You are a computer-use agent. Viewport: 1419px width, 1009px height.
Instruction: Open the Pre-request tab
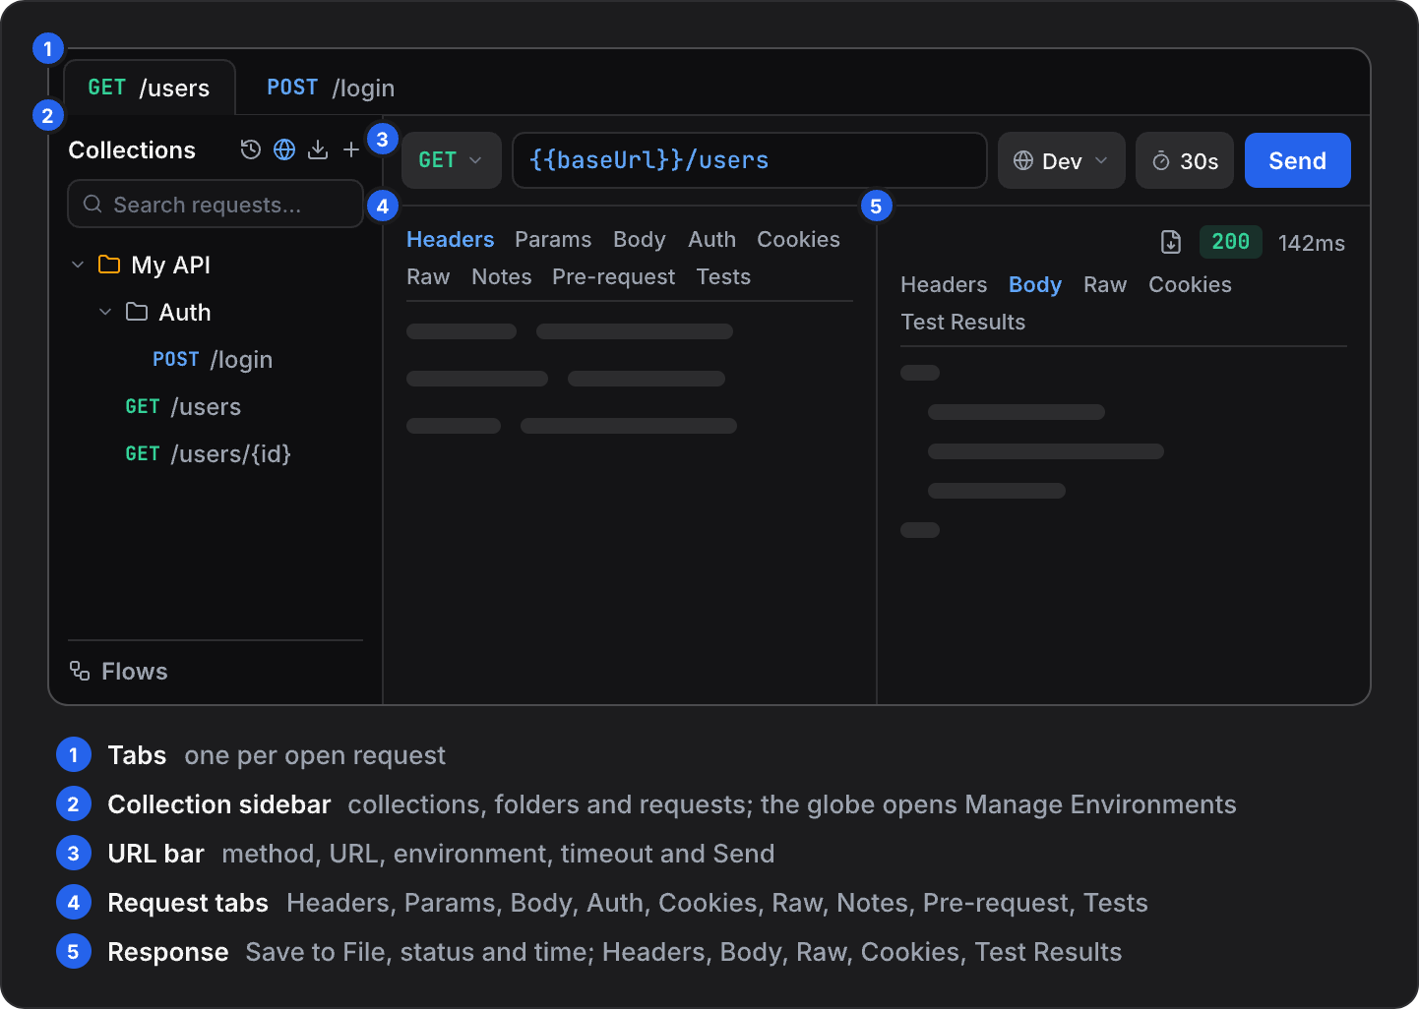pyautogui.click(x=614, y=276)
